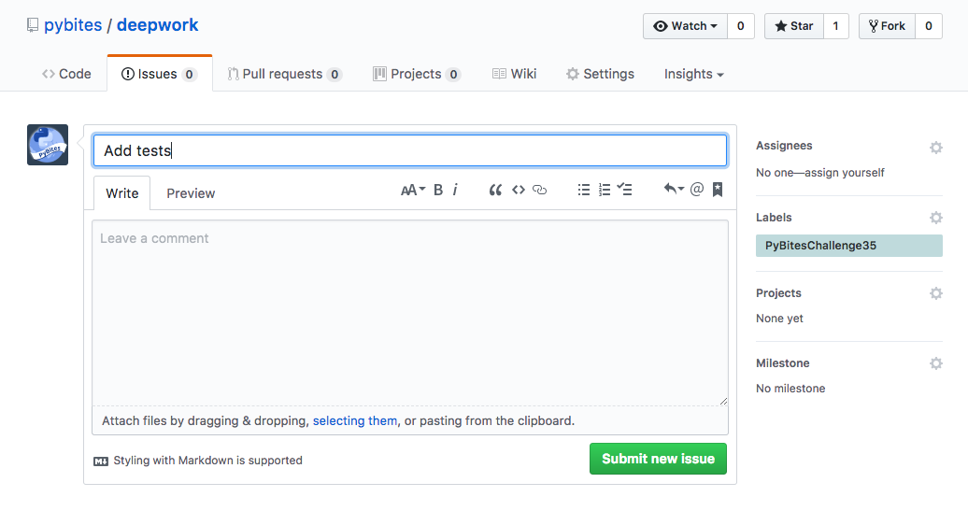Open the text size heading dropdown
This screenshot has width=968, height=511.
point(413,190)
